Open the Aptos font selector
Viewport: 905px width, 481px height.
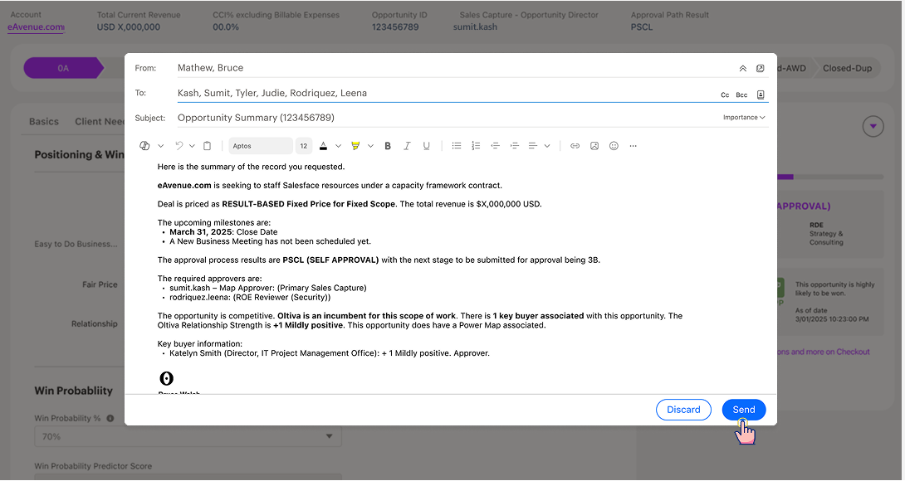pyautogui.click(x=261, y=146)
